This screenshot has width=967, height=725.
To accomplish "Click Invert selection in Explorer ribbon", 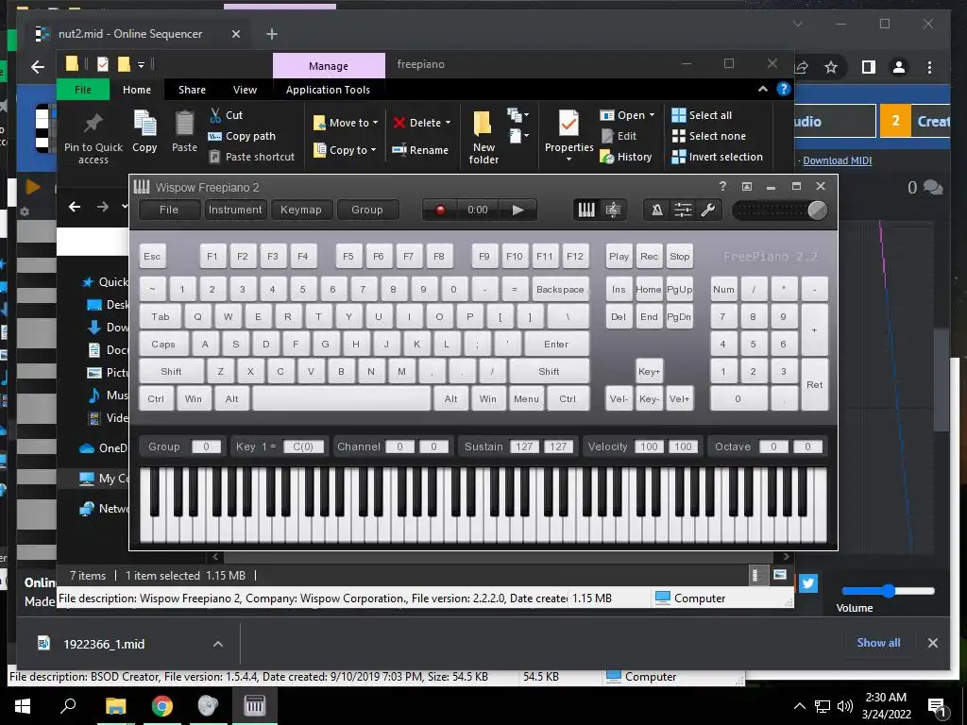I will point(718,157).
